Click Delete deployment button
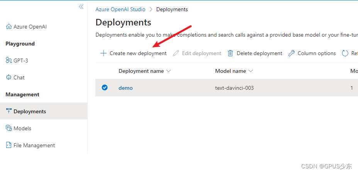Viewport: 358px width, 173px height. [255, 53]
